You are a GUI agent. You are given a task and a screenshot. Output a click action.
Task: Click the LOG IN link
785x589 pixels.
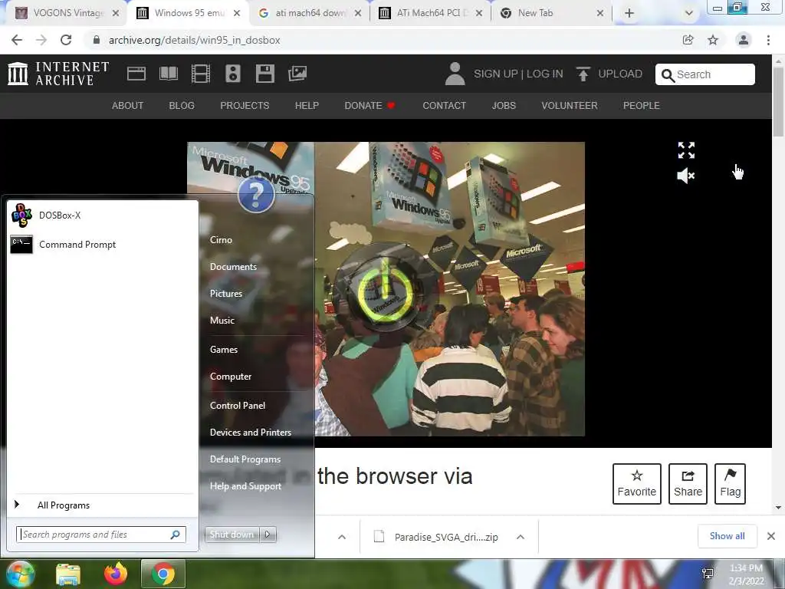pyautogui.click(x=545, y=74)
